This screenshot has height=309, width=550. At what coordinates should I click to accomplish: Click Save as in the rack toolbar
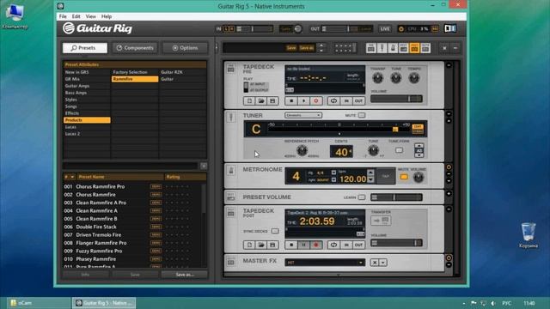307,48
